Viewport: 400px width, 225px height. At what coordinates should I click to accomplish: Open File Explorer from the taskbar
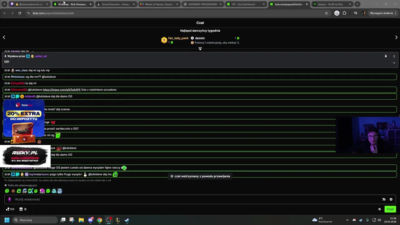pos(81,220)
